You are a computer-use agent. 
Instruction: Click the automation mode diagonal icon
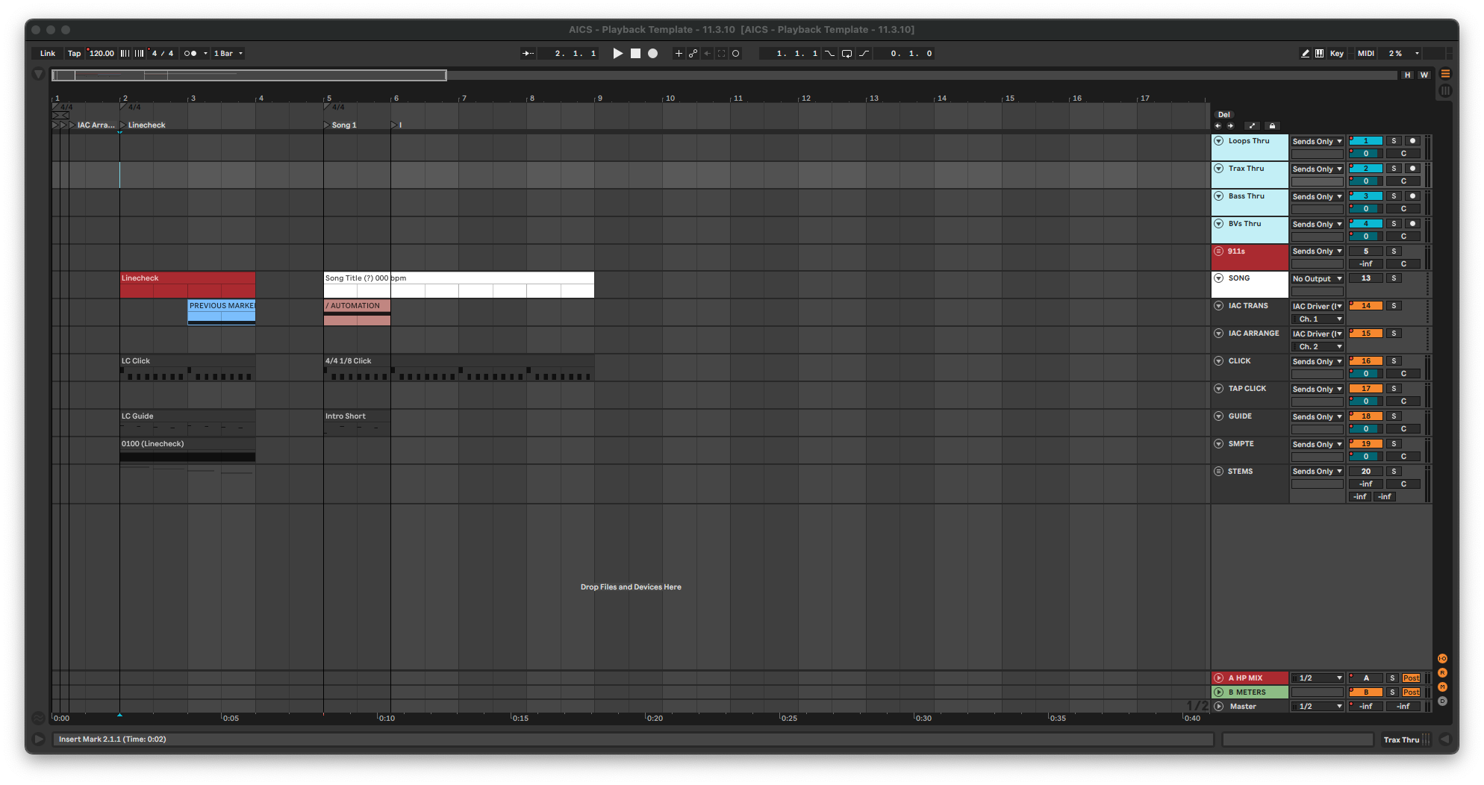click(1253, 126)
